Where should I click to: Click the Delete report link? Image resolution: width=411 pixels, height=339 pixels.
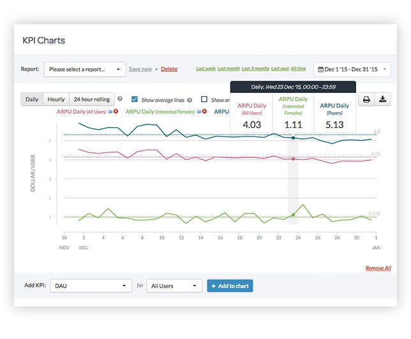(x=169, y=69)
